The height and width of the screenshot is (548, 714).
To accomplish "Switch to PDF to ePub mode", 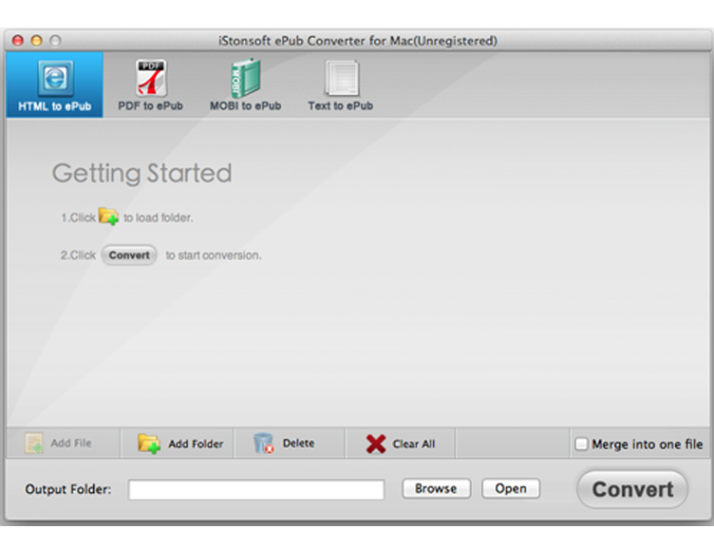I will (151, 85).
